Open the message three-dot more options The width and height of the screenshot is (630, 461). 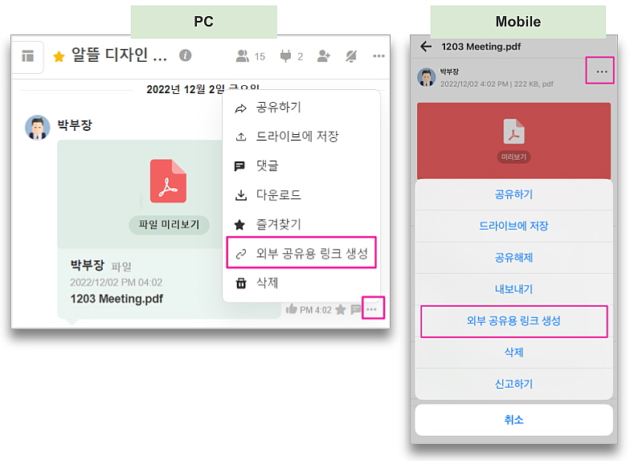point(372,309)
